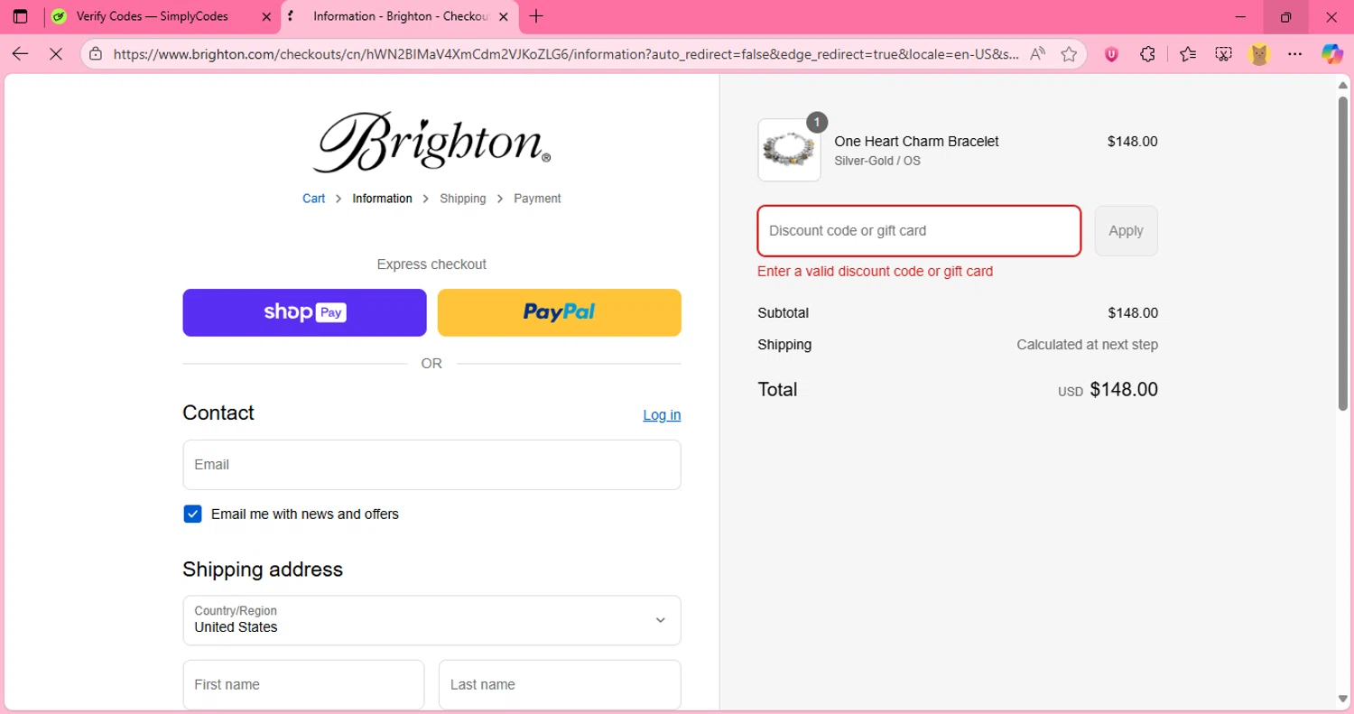Image resolution: width=1354 pixels, height=714 pixels.
Task: Minimize the browser window
Action: pyautogui.click(x=1242, y=16)
